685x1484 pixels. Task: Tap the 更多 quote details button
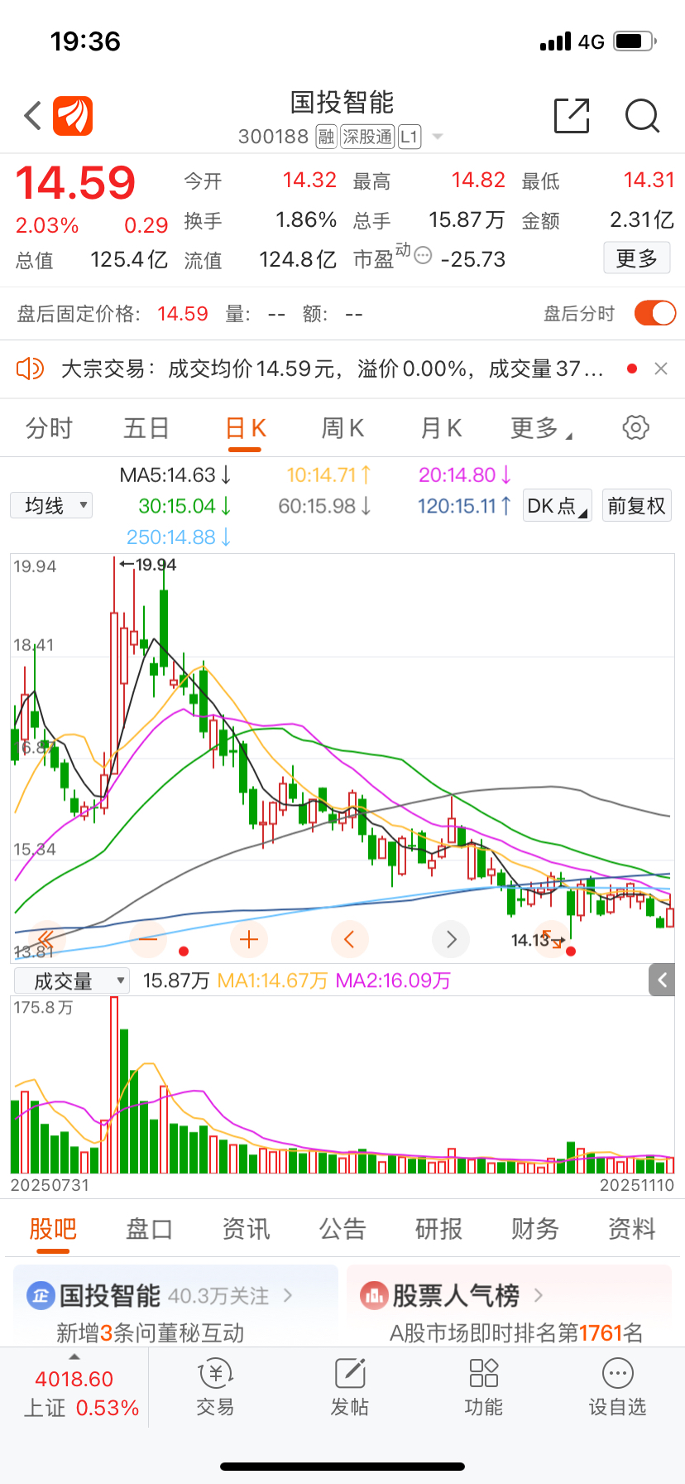637,258
